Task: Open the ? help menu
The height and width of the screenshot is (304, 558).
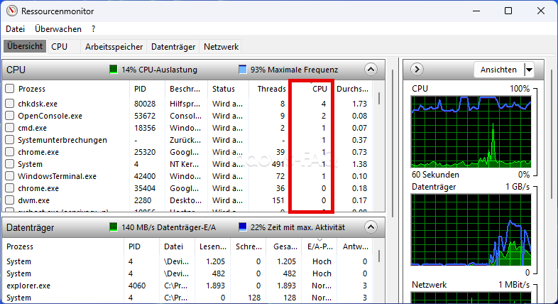Action: pos(93,29)
